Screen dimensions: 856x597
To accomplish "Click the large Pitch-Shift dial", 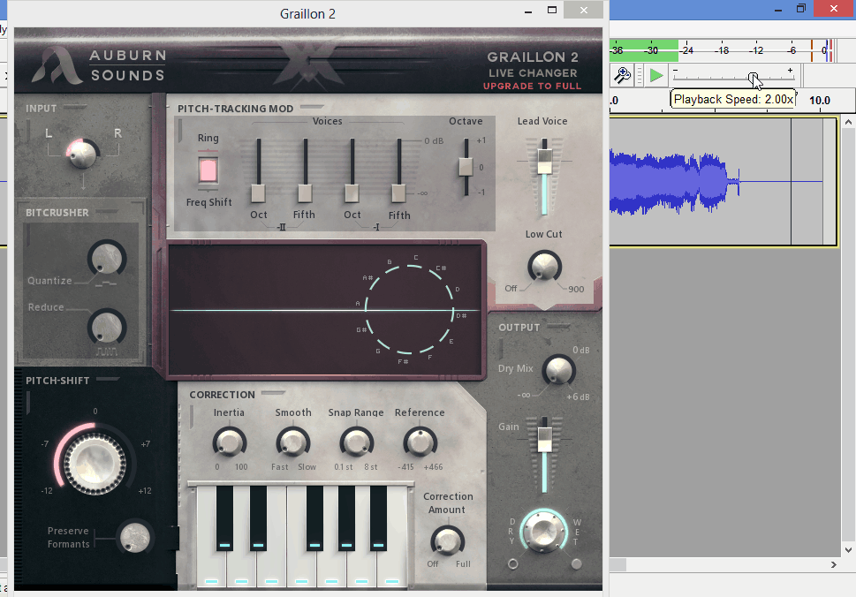I will coord(95,464).
